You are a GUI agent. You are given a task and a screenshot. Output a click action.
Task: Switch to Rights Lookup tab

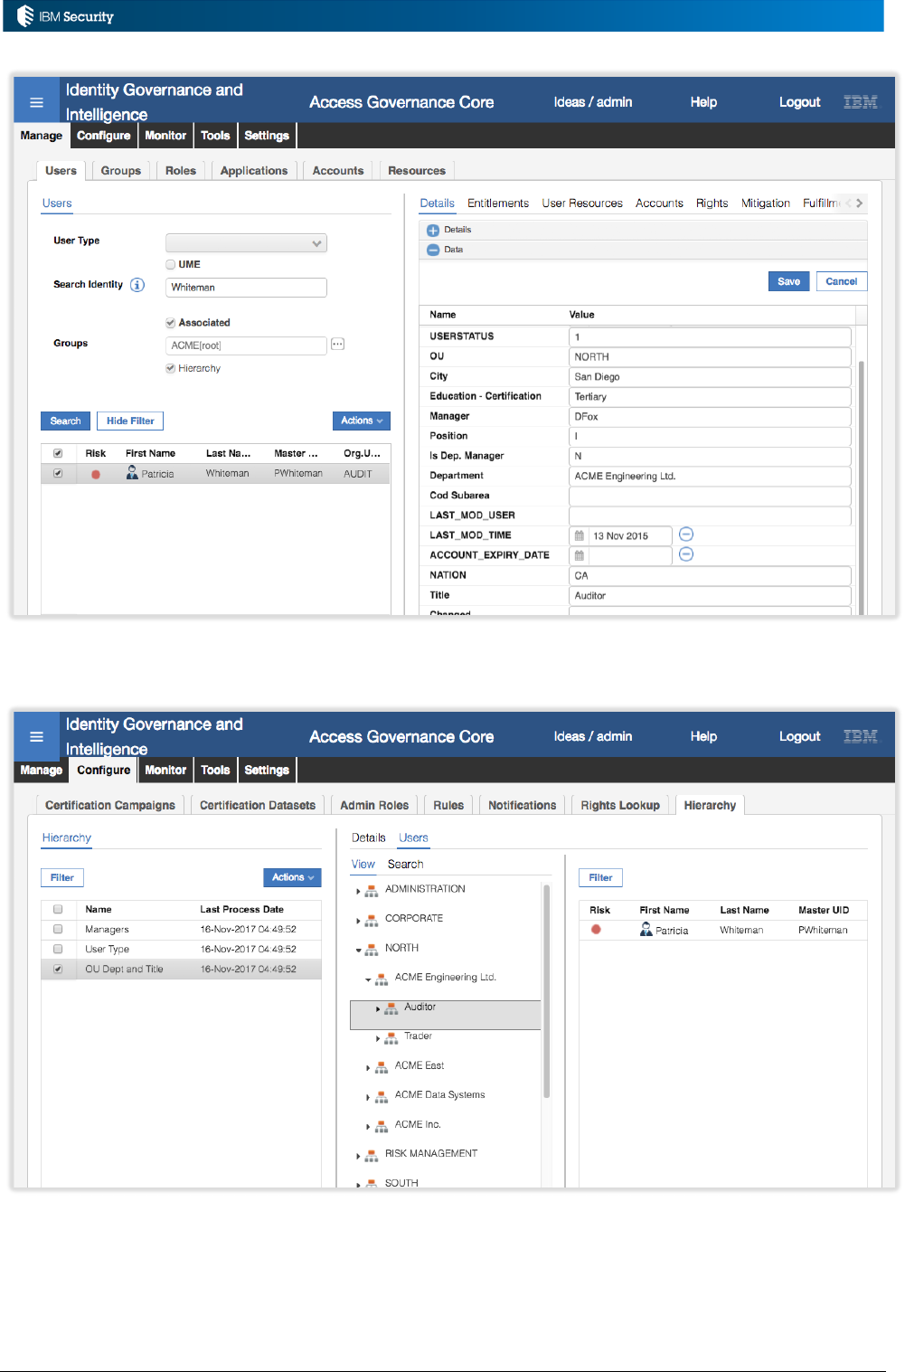pos(620,806)
